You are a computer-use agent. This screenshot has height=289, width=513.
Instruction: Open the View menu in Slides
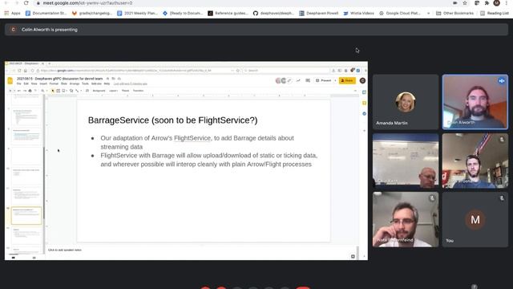pos(34,83)
